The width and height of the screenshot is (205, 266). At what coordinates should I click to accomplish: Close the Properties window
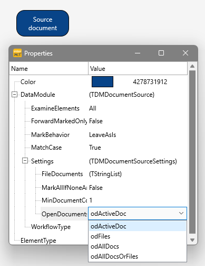coord(186,53)
